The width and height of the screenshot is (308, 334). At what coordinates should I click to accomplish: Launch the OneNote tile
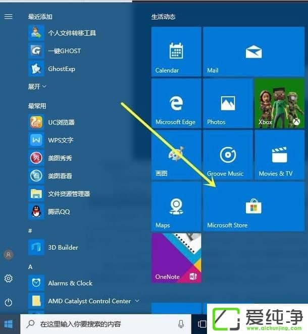[176, 258]
